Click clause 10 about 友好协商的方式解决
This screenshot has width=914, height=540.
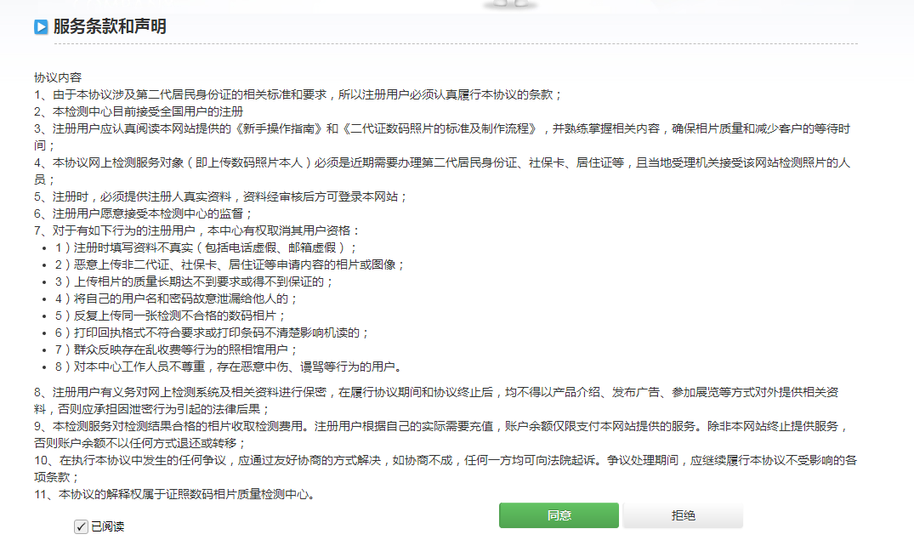[446, 469]
